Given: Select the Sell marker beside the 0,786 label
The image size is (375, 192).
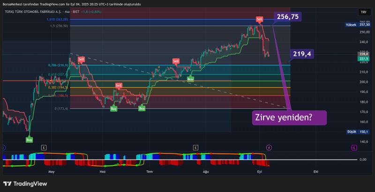Looking at the screenshot, I should [81, 59].
